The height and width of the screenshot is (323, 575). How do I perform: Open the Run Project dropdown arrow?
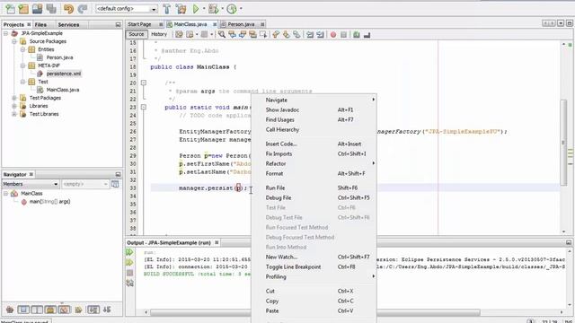204,8
